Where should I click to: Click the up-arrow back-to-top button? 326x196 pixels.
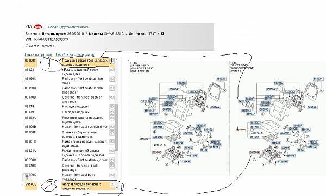(x=27, y=177)
